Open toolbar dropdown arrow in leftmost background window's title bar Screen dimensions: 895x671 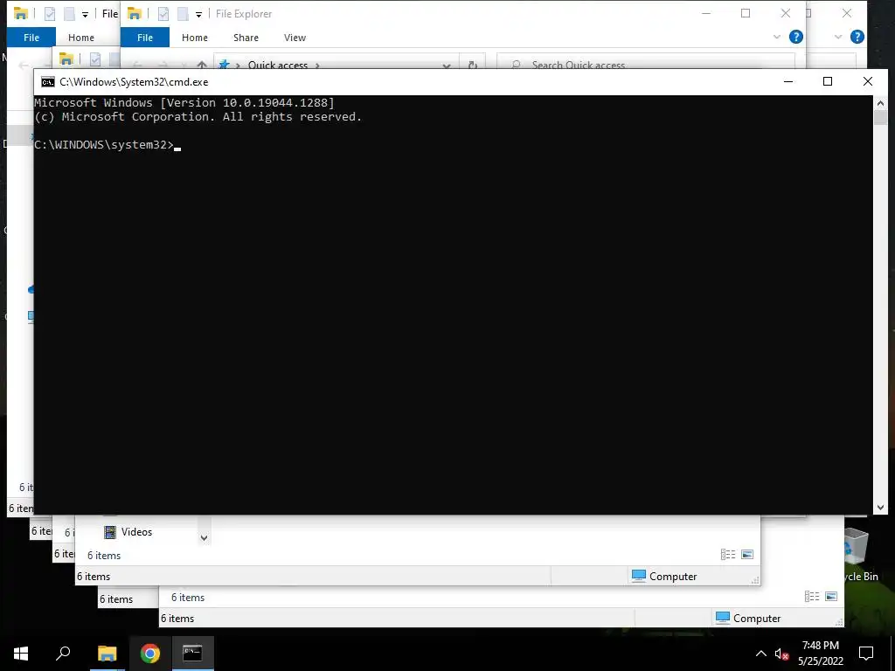tap(85, 14)
